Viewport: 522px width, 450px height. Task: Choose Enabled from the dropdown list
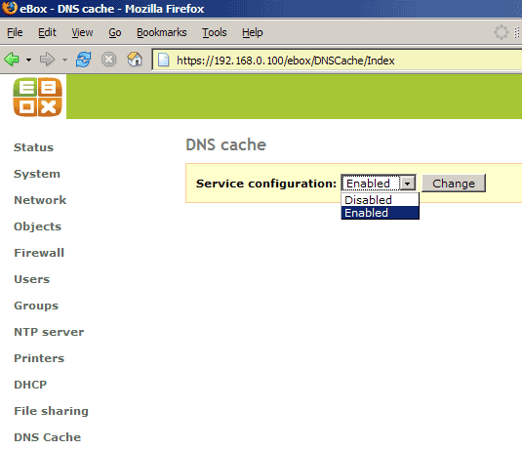pos(380,213)
